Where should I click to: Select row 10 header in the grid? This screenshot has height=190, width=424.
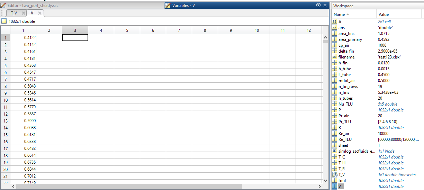[x=5, y=100]
